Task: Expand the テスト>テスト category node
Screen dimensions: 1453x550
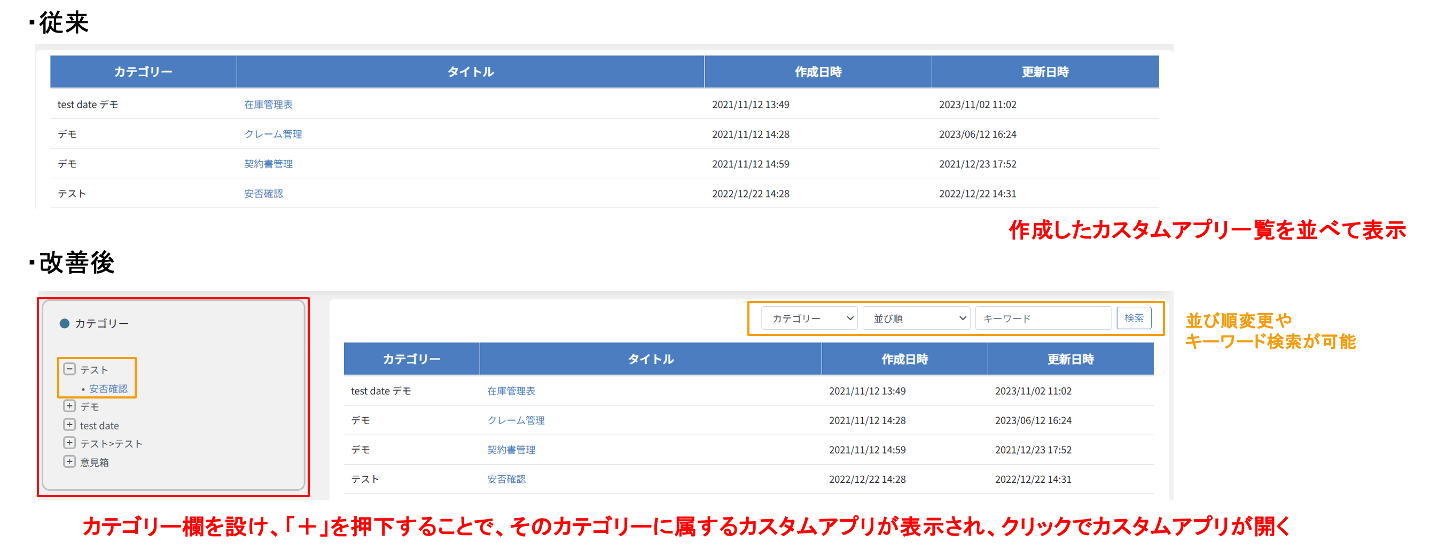Action: click(x=69, y=443)
